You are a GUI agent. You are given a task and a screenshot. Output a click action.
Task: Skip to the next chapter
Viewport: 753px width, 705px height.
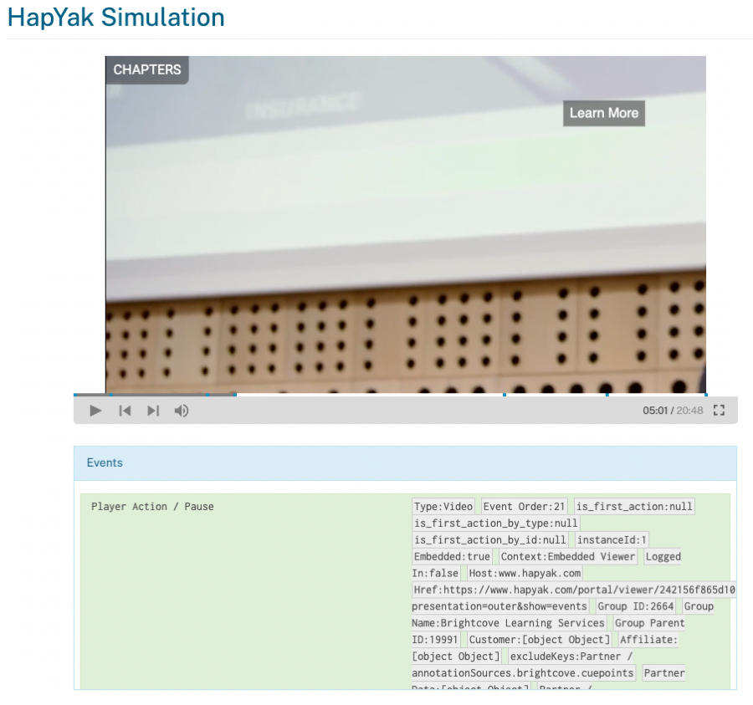pos(153,411)
